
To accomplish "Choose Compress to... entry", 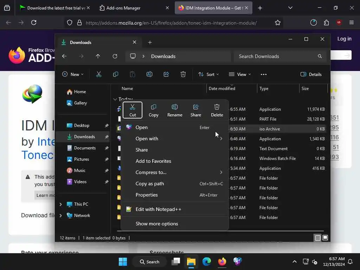I will pos(174,172).
